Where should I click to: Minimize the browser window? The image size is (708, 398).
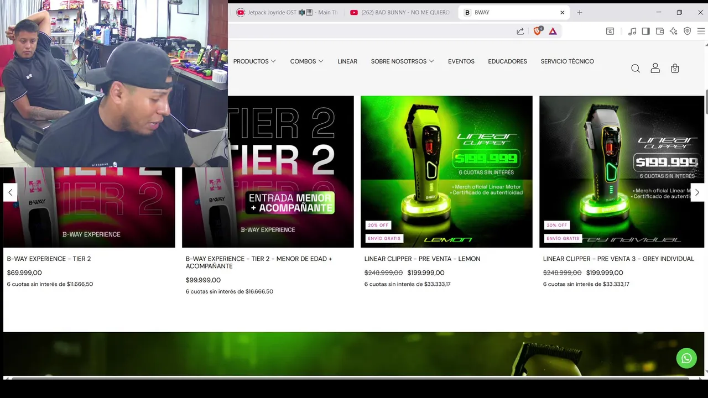coord(658,12)
